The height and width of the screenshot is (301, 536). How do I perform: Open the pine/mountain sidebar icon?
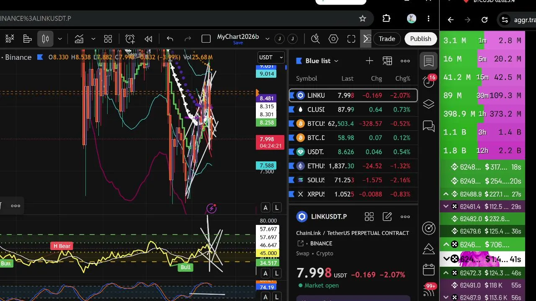click(x=429, y=249)
